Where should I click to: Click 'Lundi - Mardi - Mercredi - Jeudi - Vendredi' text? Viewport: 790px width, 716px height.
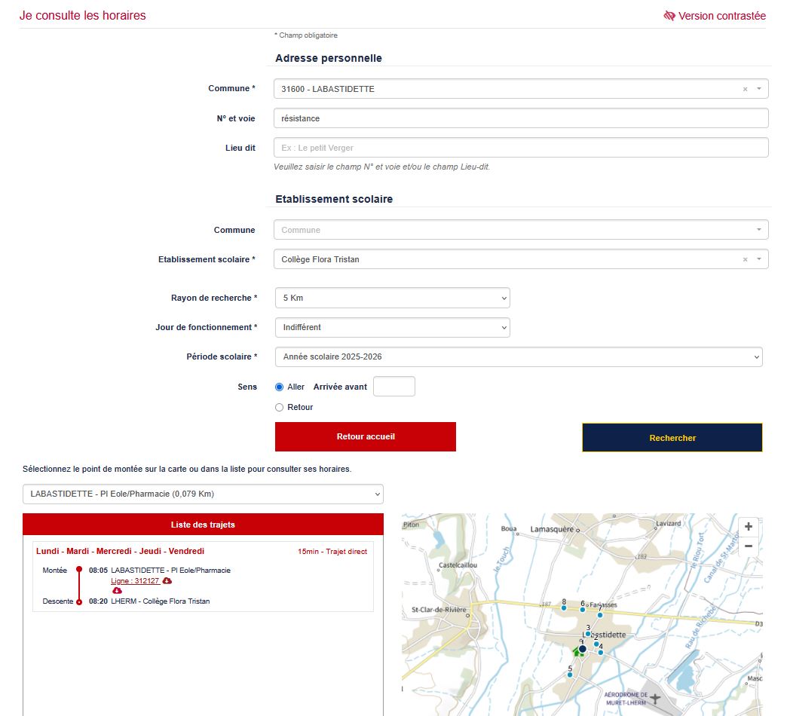120,551
